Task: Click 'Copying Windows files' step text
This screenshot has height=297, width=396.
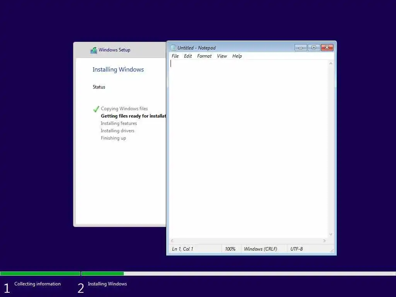Action: (x=124, y=109)
